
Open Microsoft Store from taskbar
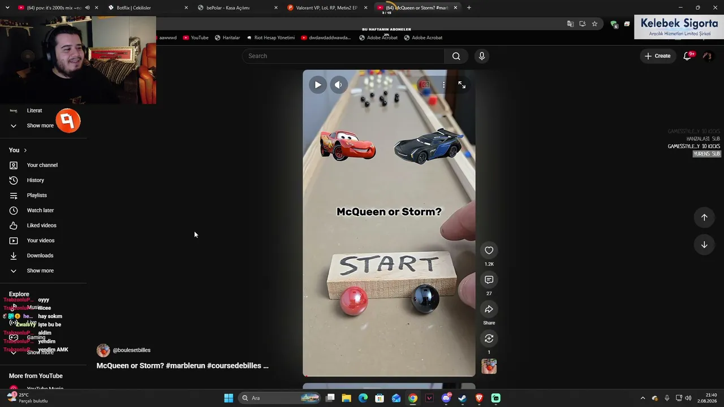point(380,398)
